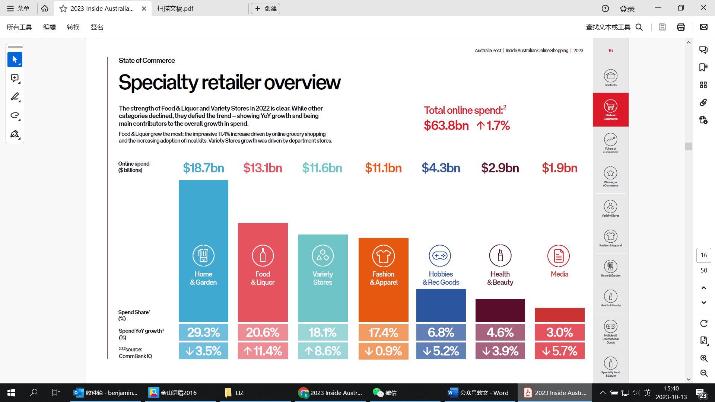Viewport: 715px width, 402px height.
Task: Open the bookmarks panel
Action: tap(703, 67)
